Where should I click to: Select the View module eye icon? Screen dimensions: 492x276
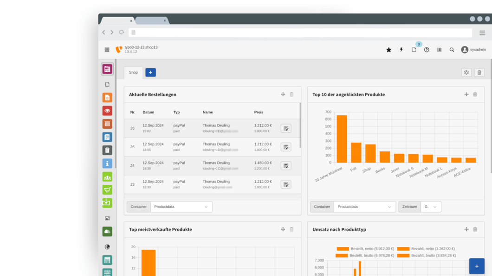coord(107,110)
